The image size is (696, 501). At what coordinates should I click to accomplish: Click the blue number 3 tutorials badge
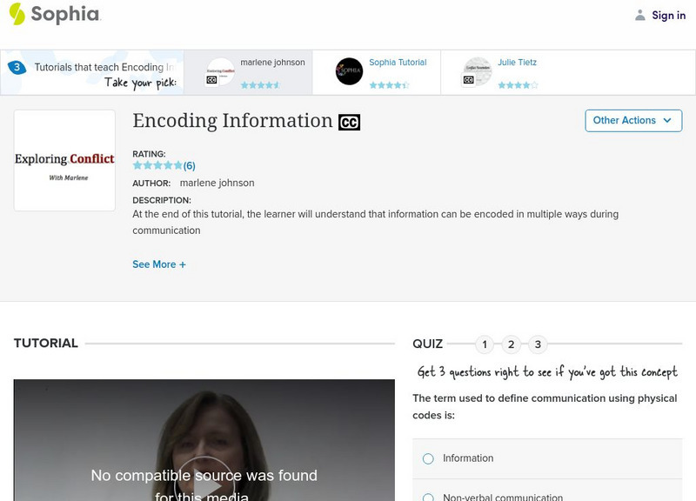(x=17, y=67)
